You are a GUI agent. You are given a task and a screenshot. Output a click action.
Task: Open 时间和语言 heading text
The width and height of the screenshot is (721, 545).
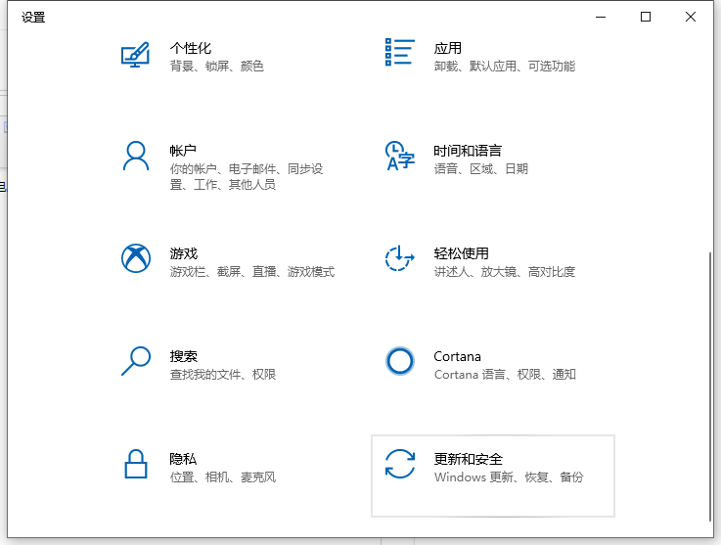coord(468,151)
